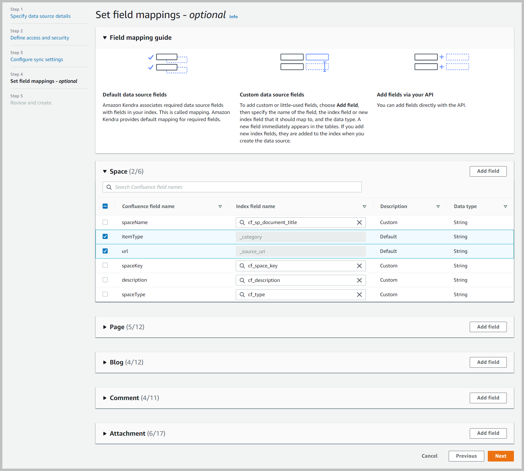Image resolution: width=524 pixels, height=471 pixels.
Task: Go to Step 2 Define access and security
Action: click(39, 38)
